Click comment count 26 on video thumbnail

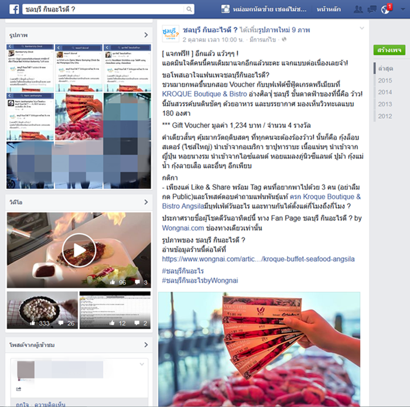pos(67,323)
